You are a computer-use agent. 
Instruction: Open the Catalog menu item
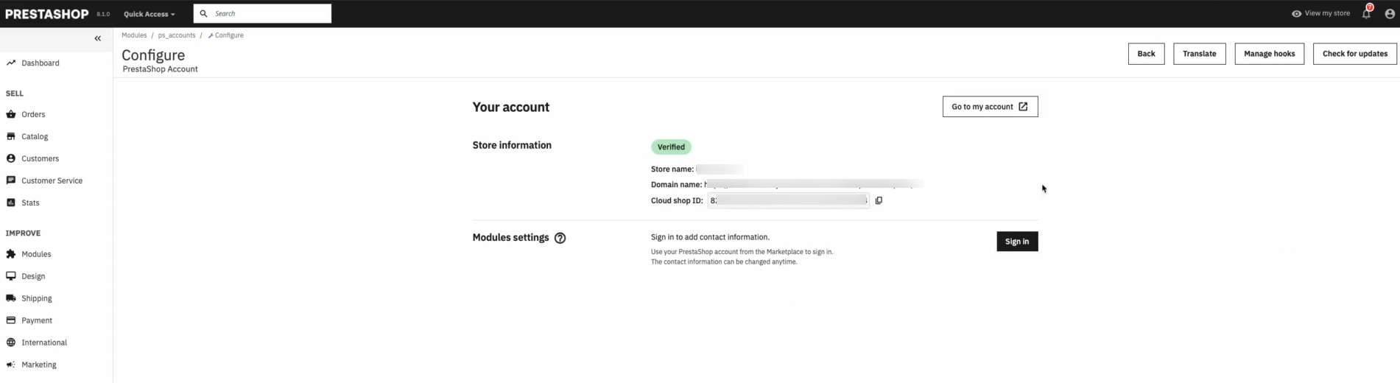point(35,136)
